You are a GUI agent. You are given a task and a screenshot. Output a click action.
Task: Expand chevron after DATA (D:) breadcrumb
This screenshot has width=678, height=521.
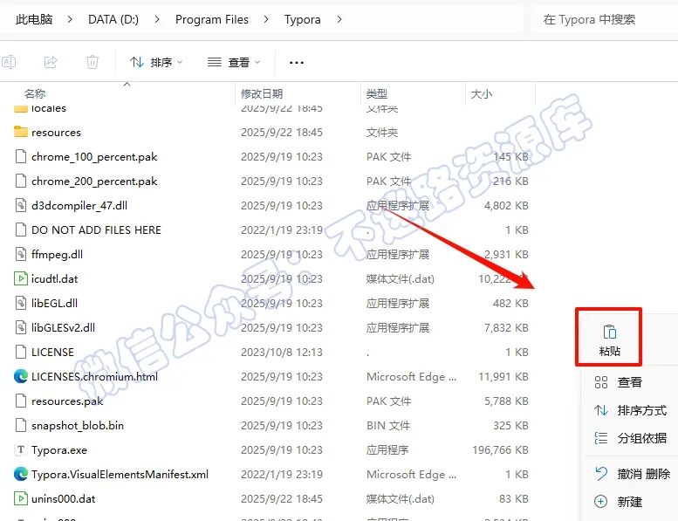(x=157, y=19)
